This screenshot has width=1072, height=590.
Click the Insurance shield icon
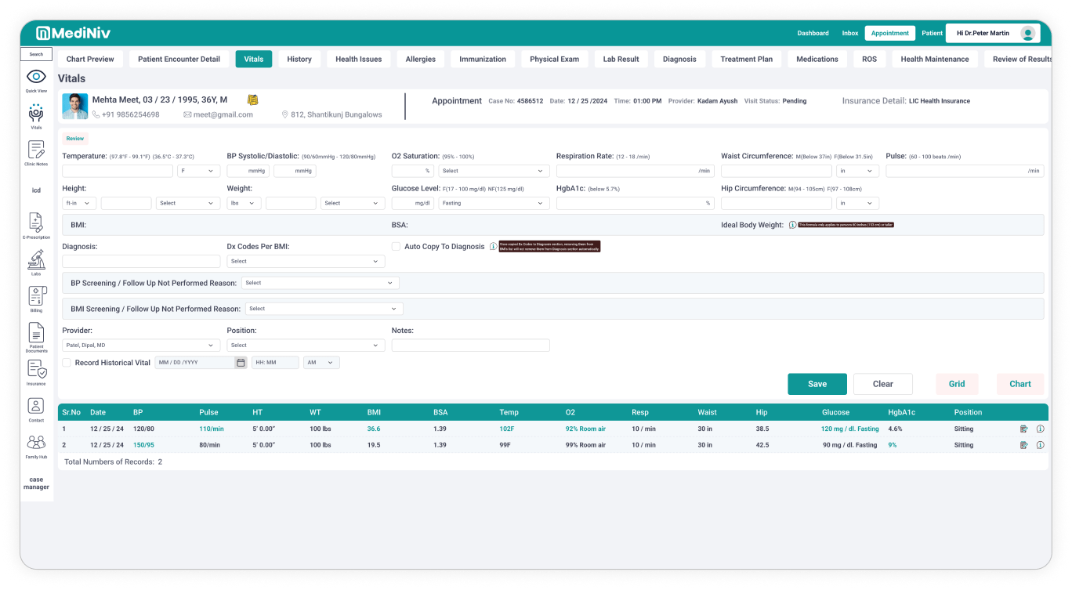[x=36, y=369]
